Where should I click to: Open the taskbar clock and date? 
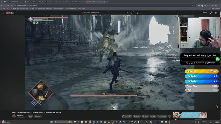(x=217, y=122)
